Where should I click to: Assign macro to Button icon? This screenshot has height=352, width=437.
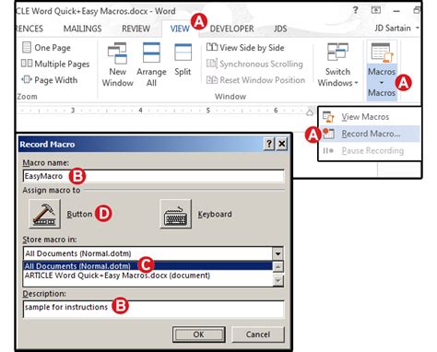click(x=44, y=214)
